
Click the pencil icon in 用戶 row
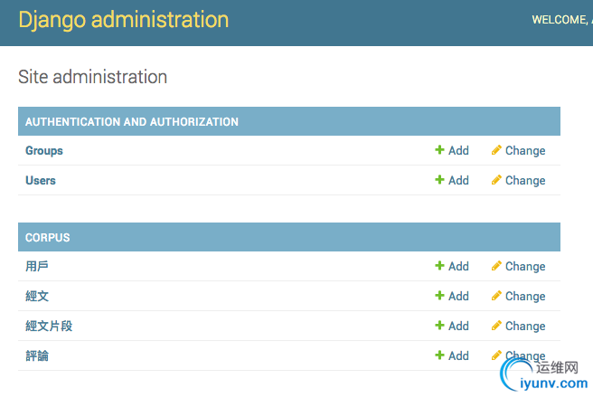(496, 266)
